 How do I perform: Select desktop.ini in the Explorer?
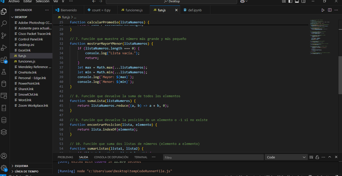point(31,45)
